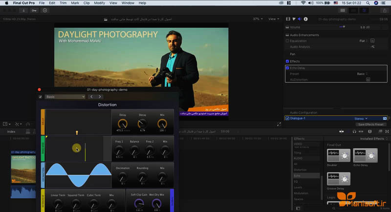Open the color inspector triangle icon

click(294, 19)
